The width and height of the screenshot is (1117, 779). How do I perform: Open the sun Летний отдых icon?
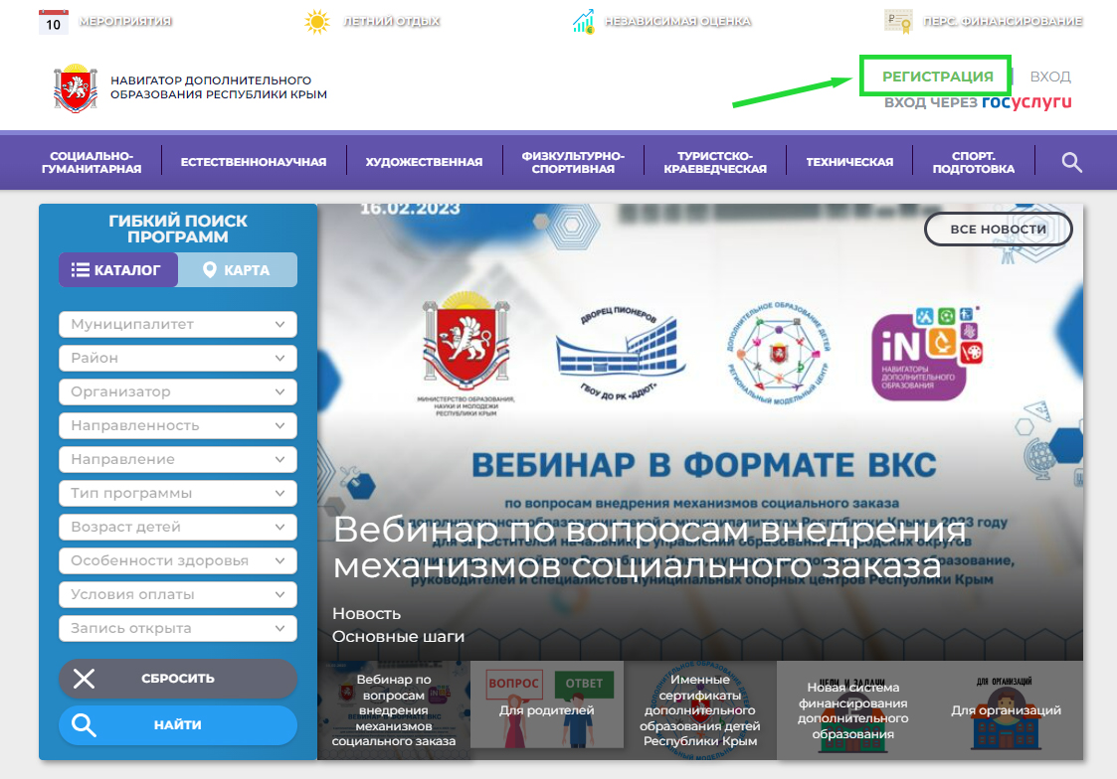point(317,21)
